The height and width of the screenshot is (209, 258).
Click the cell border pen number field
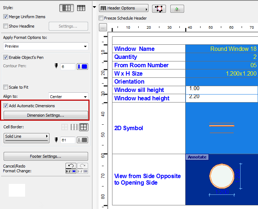point(68,140)
